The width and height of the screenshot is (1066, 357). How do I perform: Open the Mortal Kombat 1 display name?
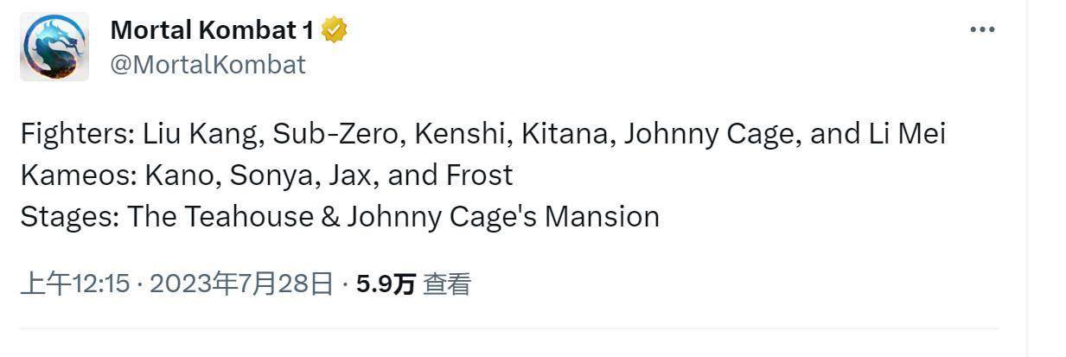(x=212, y=30)
